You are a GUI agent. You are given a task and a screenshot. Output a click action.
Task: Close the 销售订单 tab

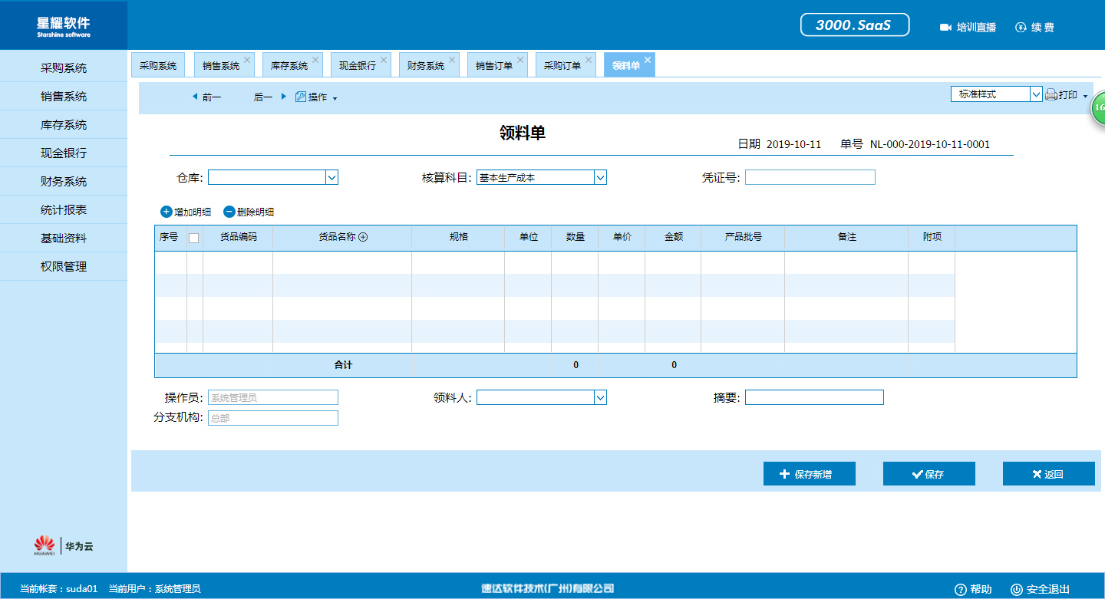(520, 60)
